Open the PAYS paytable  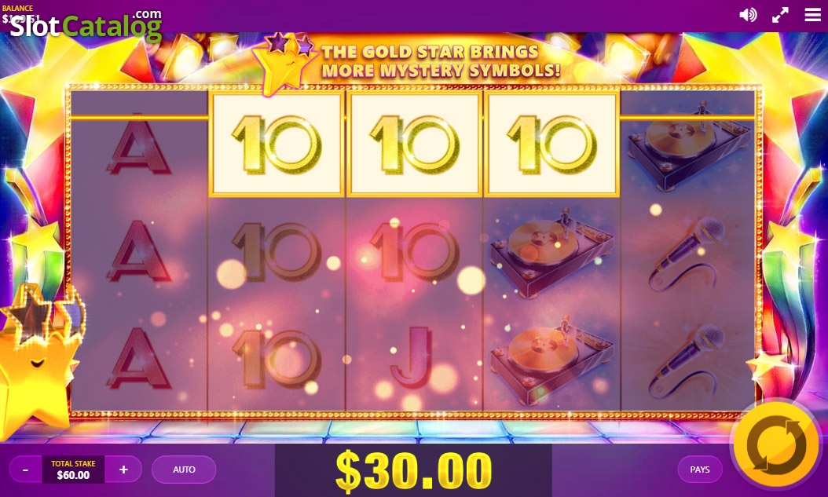[x=700, y=469]
